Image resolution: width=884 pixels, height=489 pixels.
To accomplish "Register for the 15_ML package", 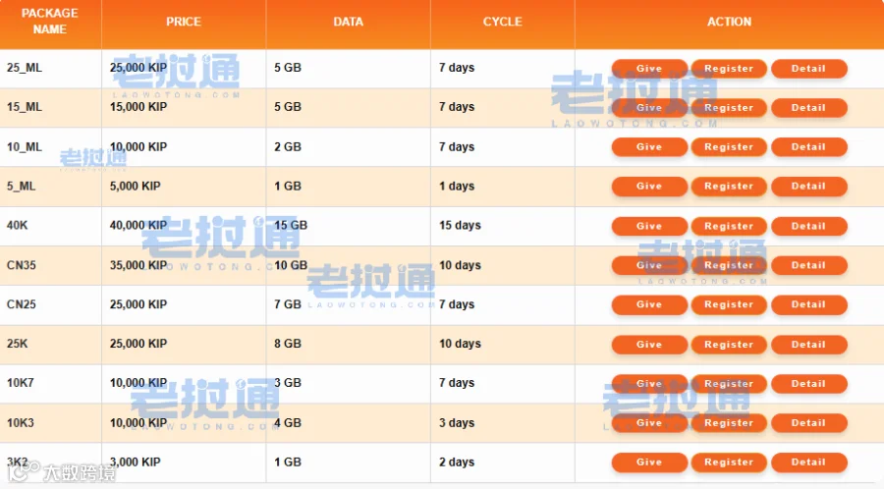I will coord(729,108).
